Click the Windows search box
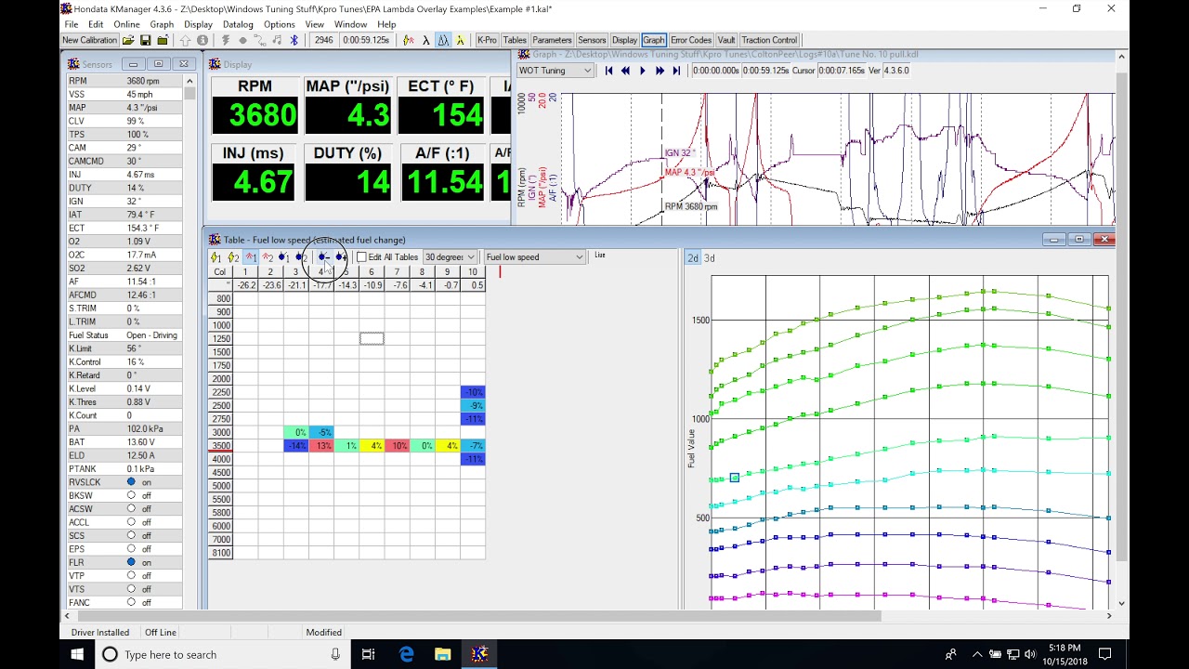The width and height of the screenshot is (1189, 669). click(x=223, y=654)
